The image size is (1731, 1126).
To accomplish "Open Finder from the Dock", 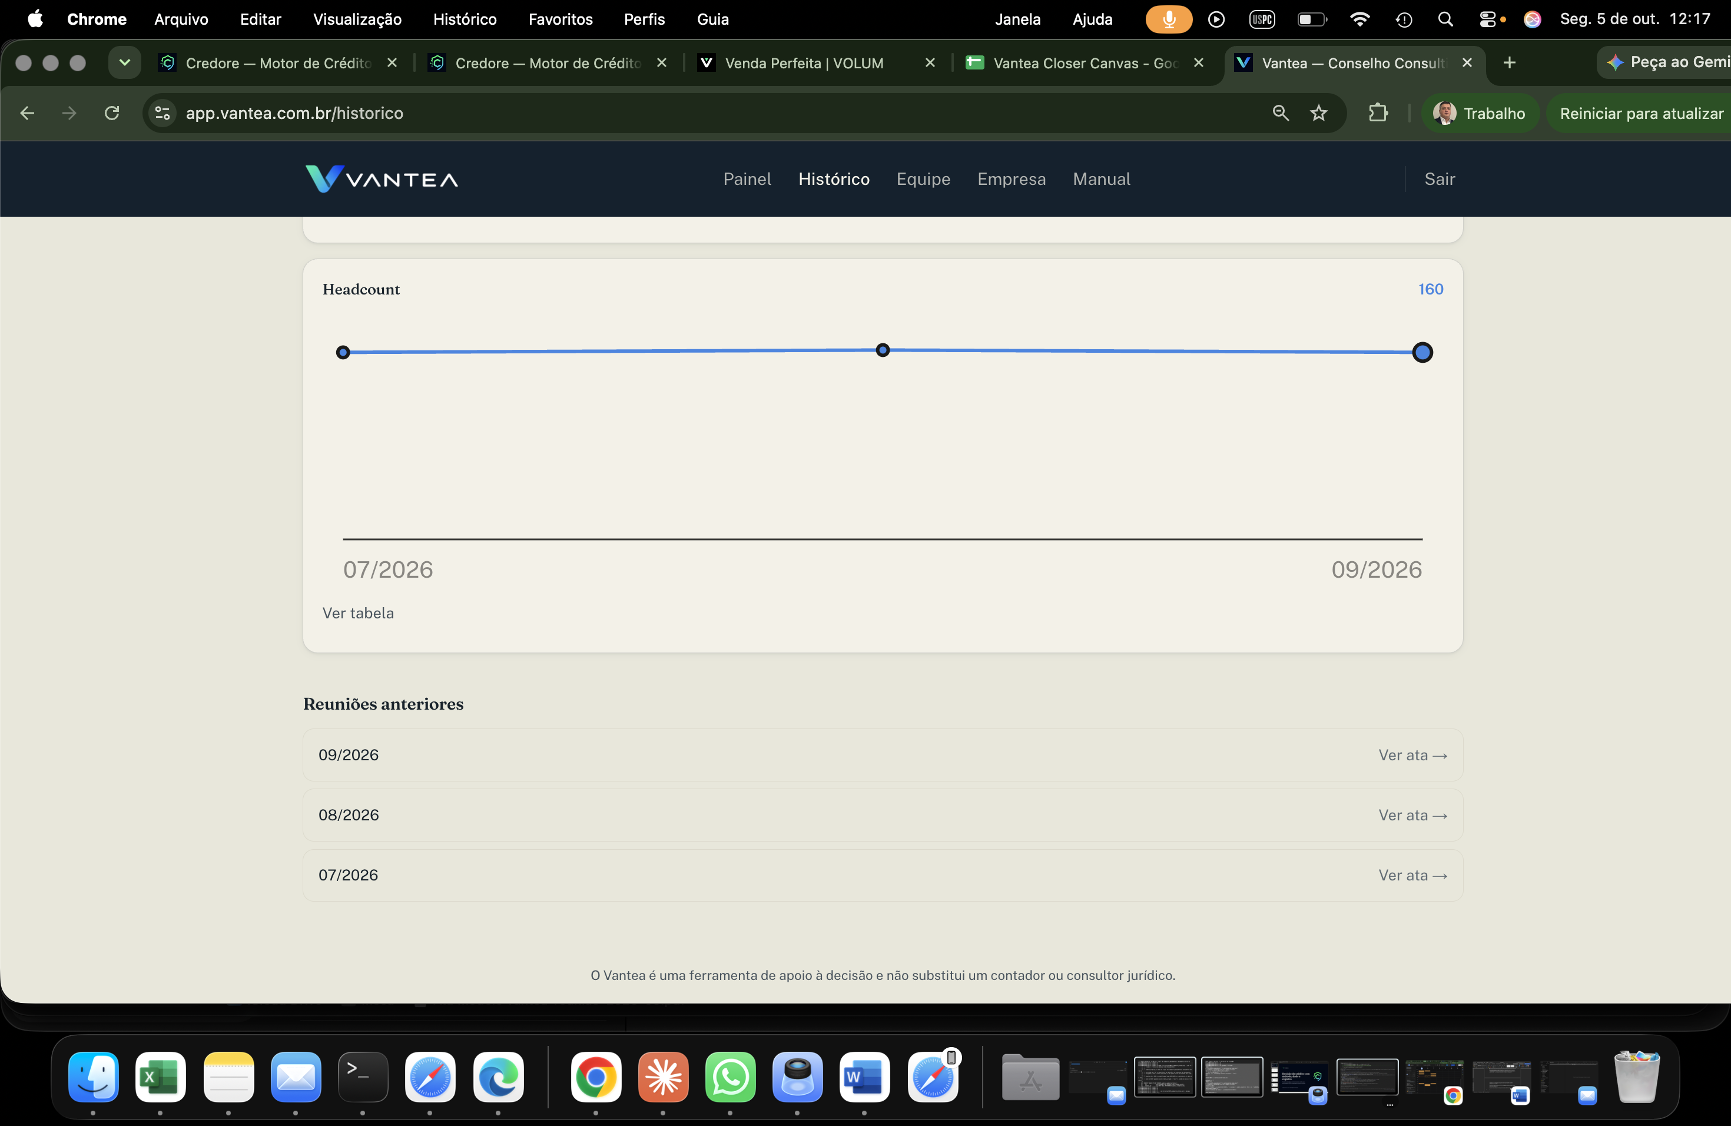I will 93,1077.
